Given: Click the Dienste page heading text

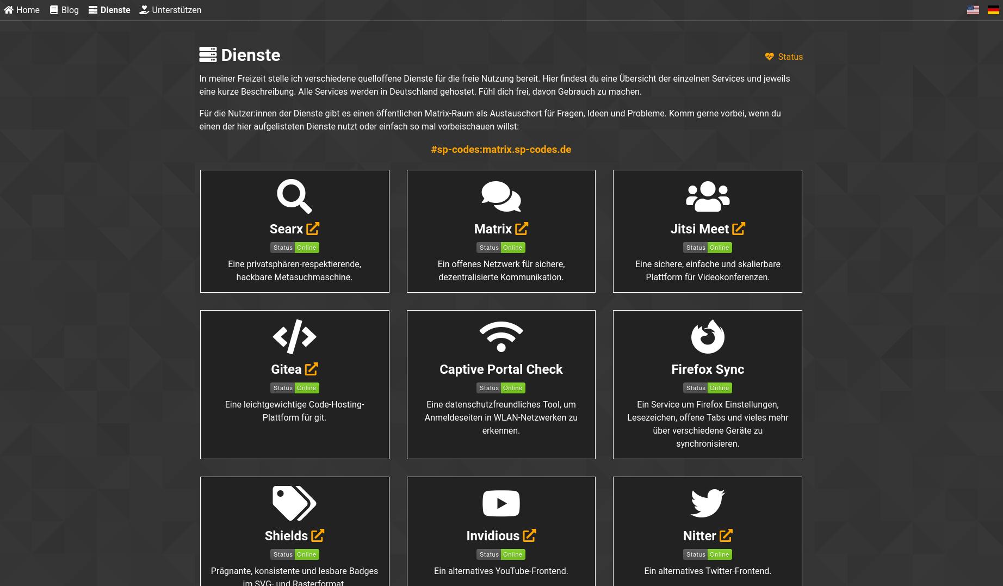Looking at the screenshot, I should [251, 55].
